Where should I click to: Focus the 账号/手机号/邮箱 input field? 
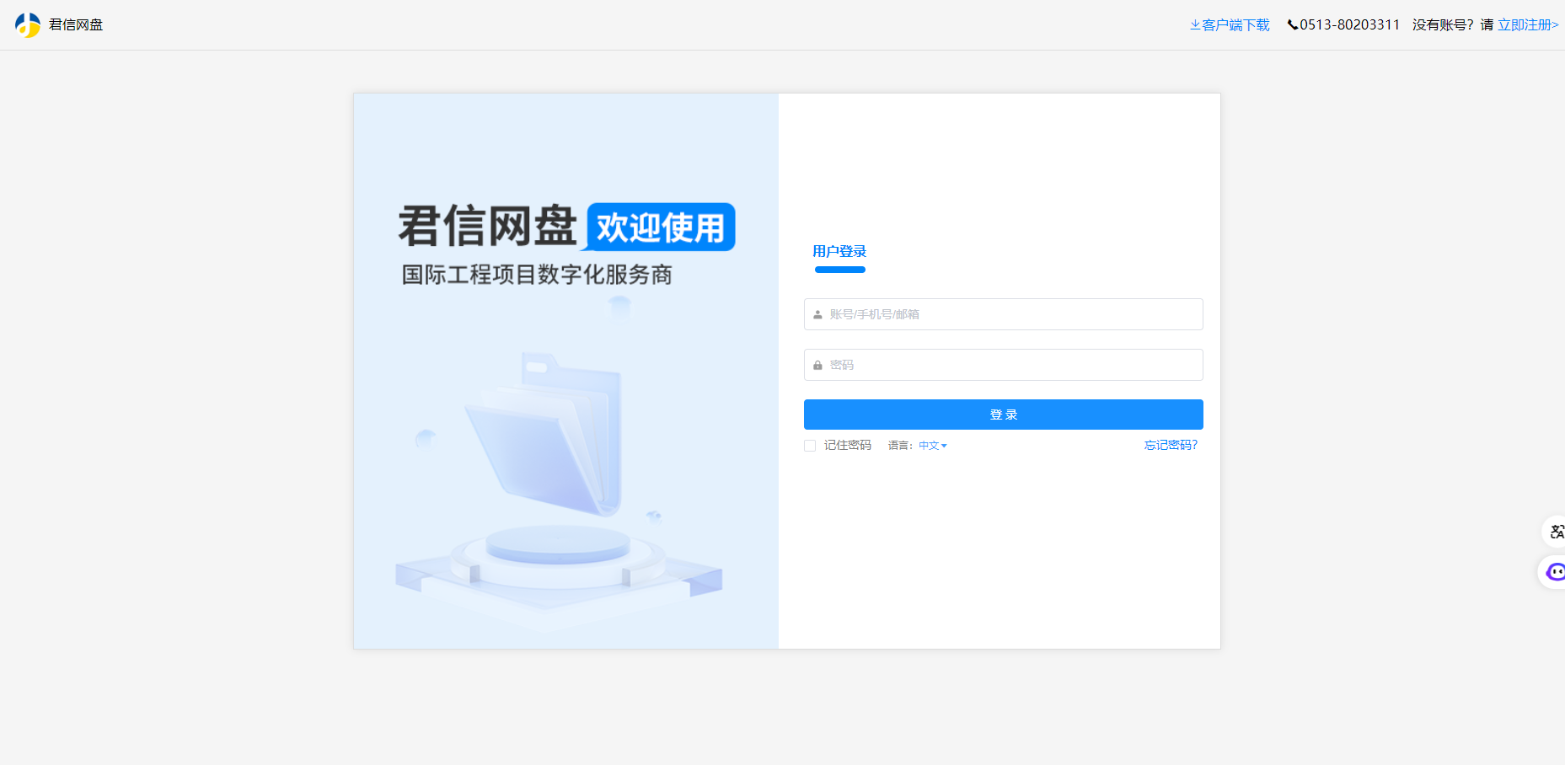(1003, 314)
